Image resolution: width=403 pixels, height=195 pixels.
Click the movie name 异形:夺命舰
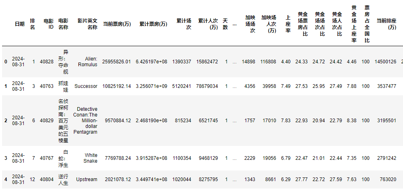(x=63, y=62)
